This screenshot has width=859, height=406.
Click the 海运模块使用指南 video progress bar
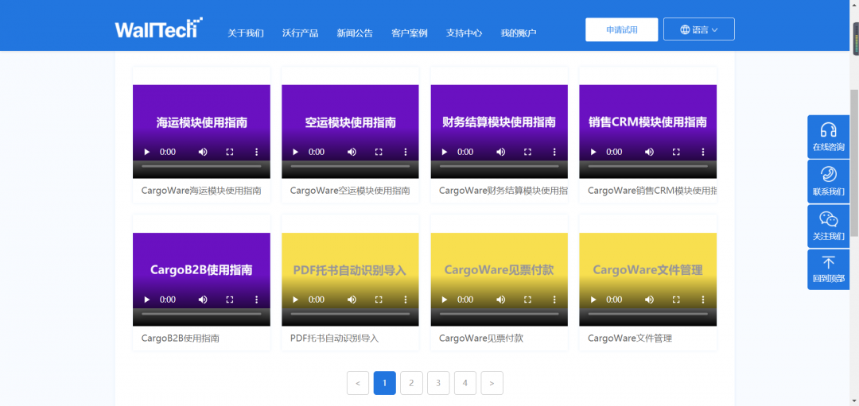pyautogui.click(x=201, y=166)
